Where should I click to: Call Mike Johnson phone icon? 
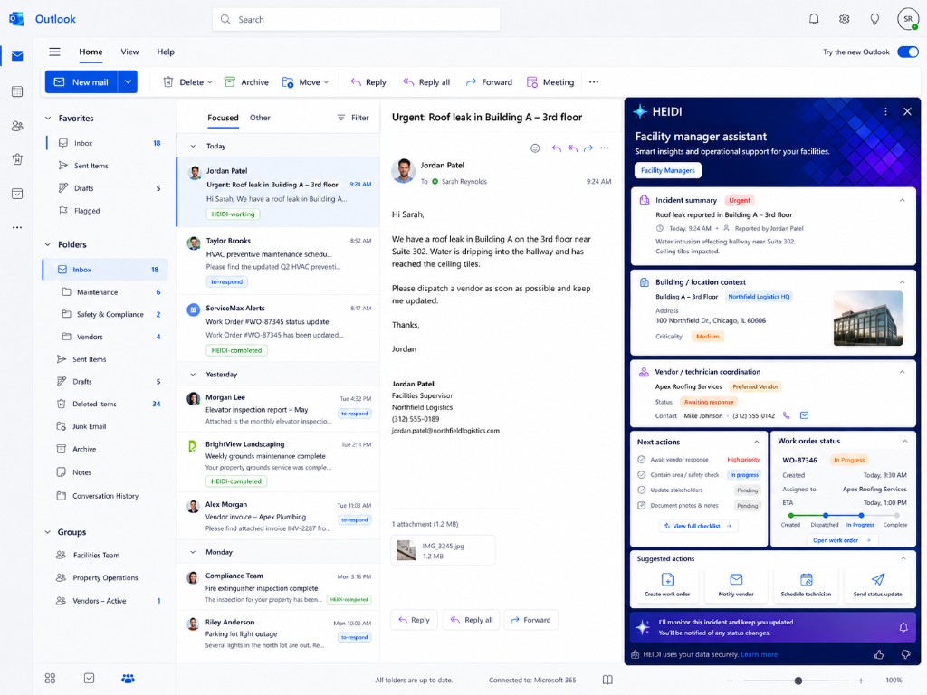coord(787,415)
